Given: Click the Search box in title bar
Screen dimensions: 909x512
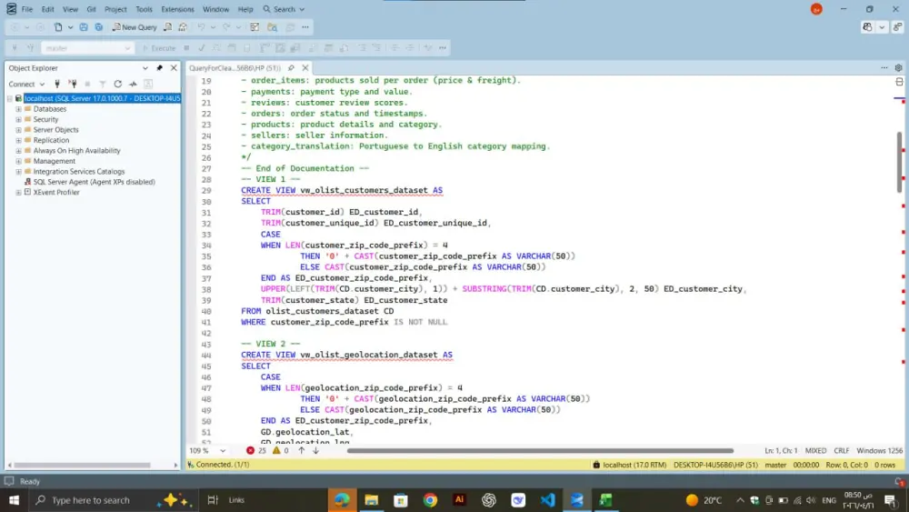Looking at the screenshot, I should pyautogui.click(x=284, y=9).
